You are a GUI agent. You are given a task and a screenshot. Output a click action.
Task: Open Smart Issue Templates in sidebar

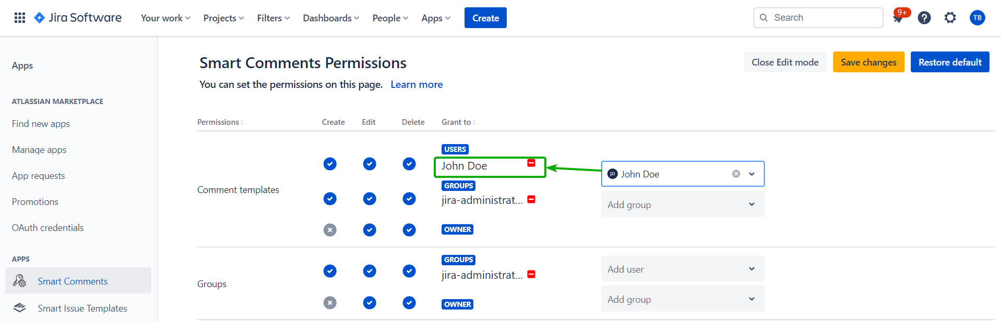point(82,308)
